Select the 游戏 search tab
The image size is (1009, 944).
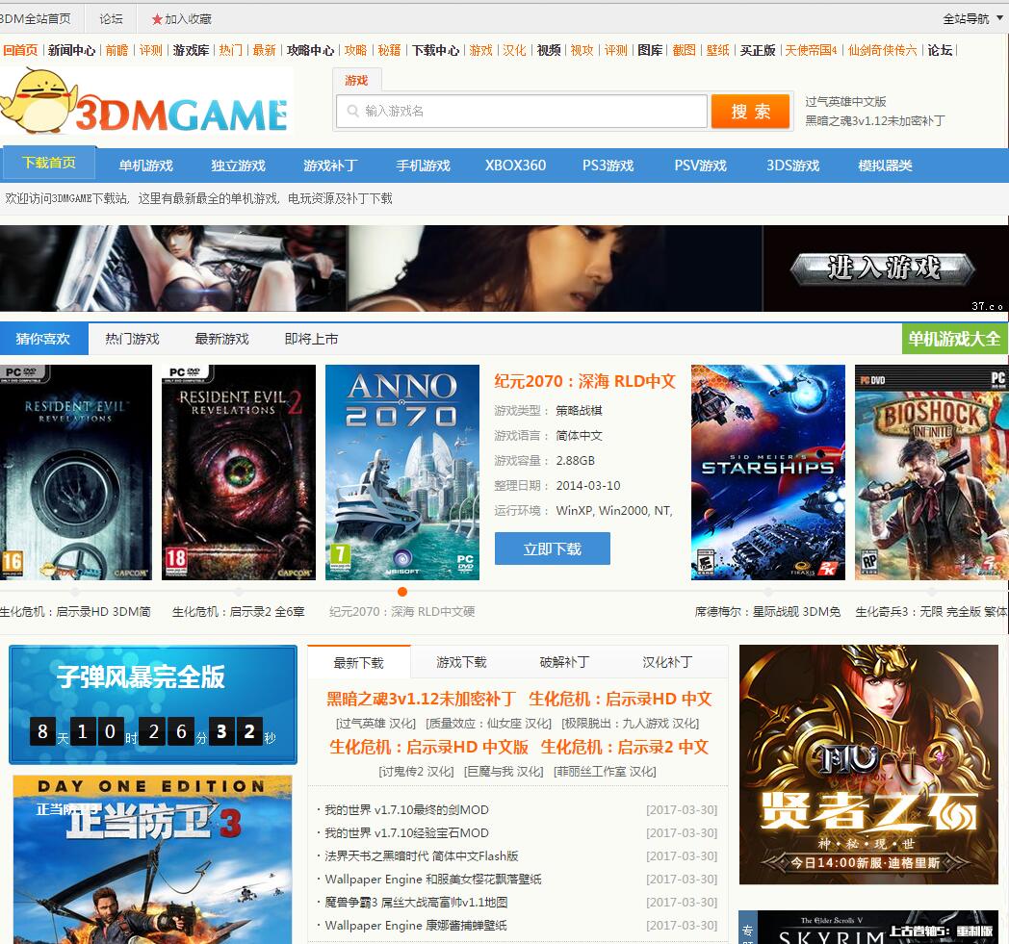click(x=356, y=81)
